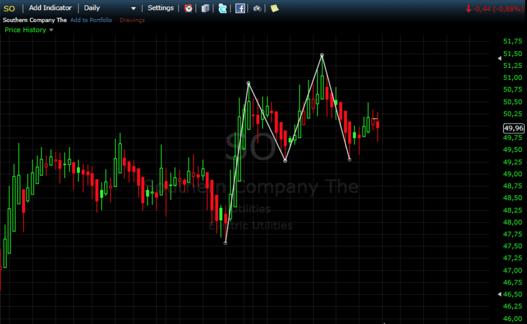Click the SO ticker symbol
527x324 pixels.
9,9
